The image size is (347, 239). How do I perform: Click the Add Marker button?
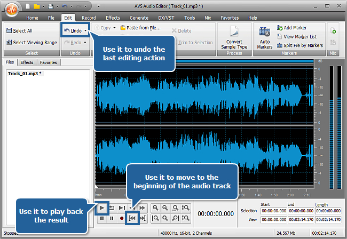(x=291, y=28)
